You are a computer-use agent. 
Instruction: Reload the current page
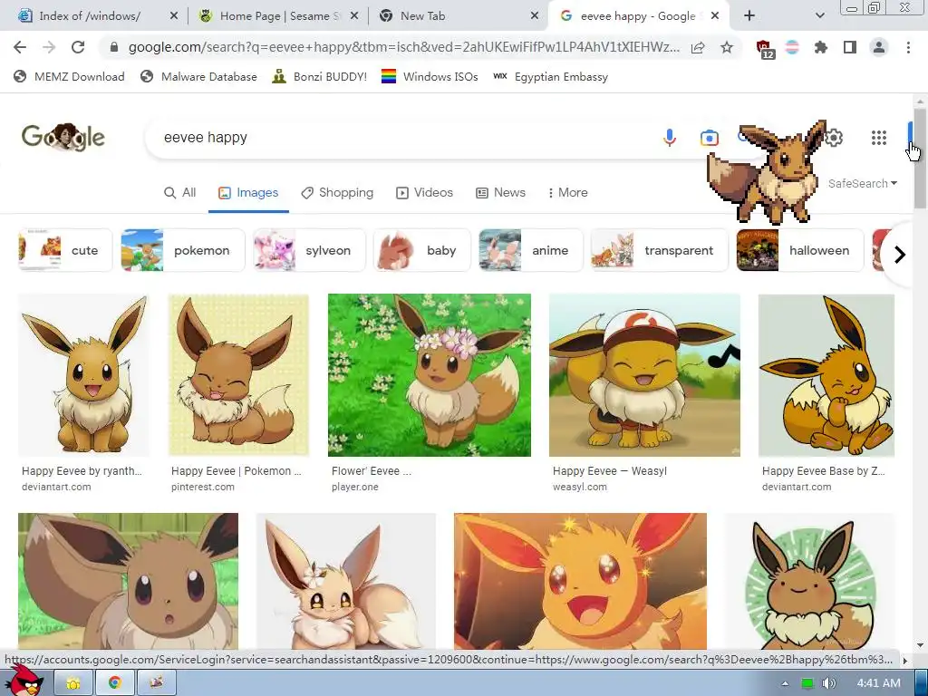[x=78, y=47]
